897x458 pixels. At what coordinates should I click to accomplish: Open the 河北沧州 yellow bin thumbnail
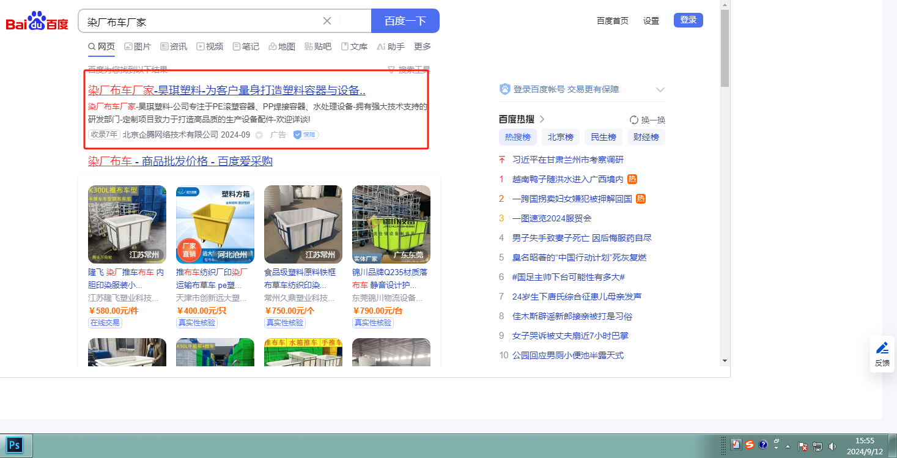[215, 224]
